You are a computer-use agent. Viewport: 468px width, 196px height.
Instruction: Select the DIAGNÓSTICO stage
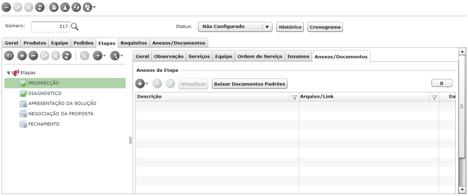click(x=45, y=93)
